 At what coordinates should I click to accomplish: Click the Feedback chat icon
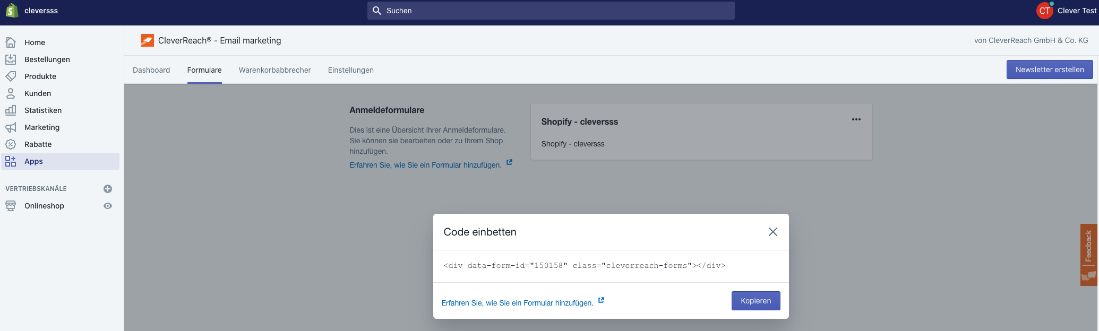1089,276
